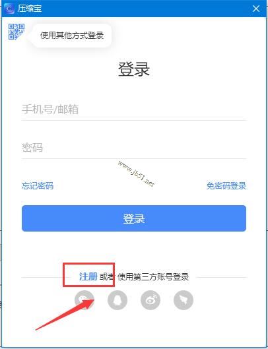The image size is (268, 349).
Task: Click into the 密码 password field
Action: click(x=134, y=148)
